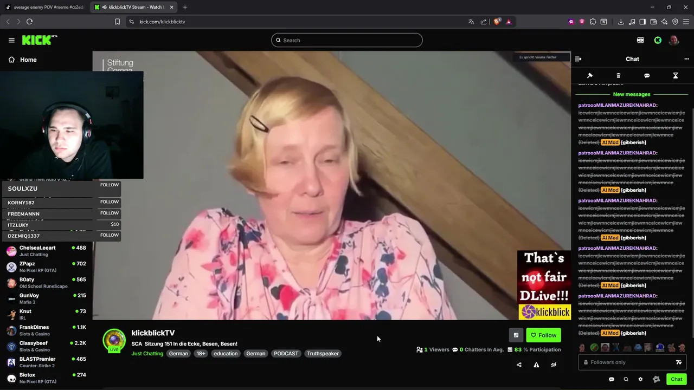The image size is (694, 390).
Task: Click FOLLOW next to FREEMANNN
Action: (x=109, y=213)
